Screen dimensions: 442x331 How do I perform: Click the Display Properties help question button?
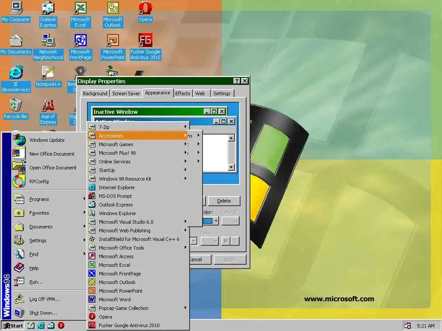pyautogui.click(x=237, y=81)
